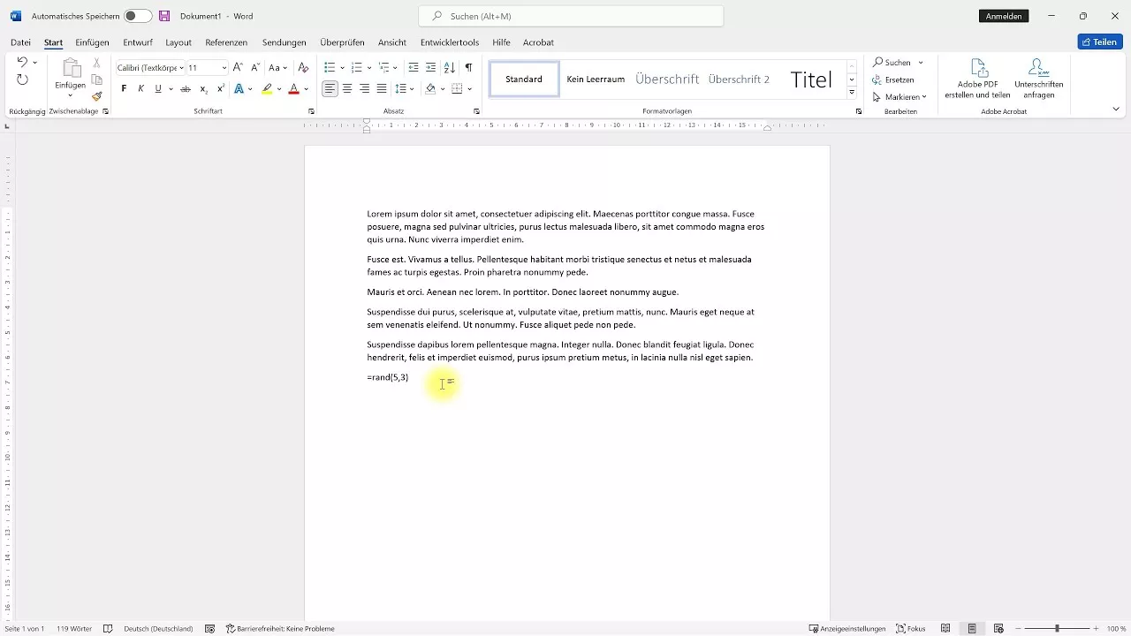Enable the bullet list
Image resolution: width=1131 pixels, height=636 pixels.
coord(328,66)
